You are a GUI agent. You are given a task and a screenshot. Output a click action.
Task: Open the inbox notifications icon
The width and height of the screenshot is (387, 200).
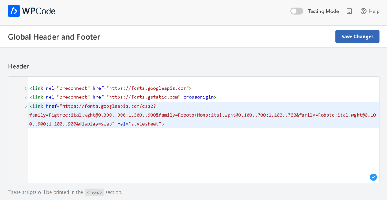click(x=349, y=11)
